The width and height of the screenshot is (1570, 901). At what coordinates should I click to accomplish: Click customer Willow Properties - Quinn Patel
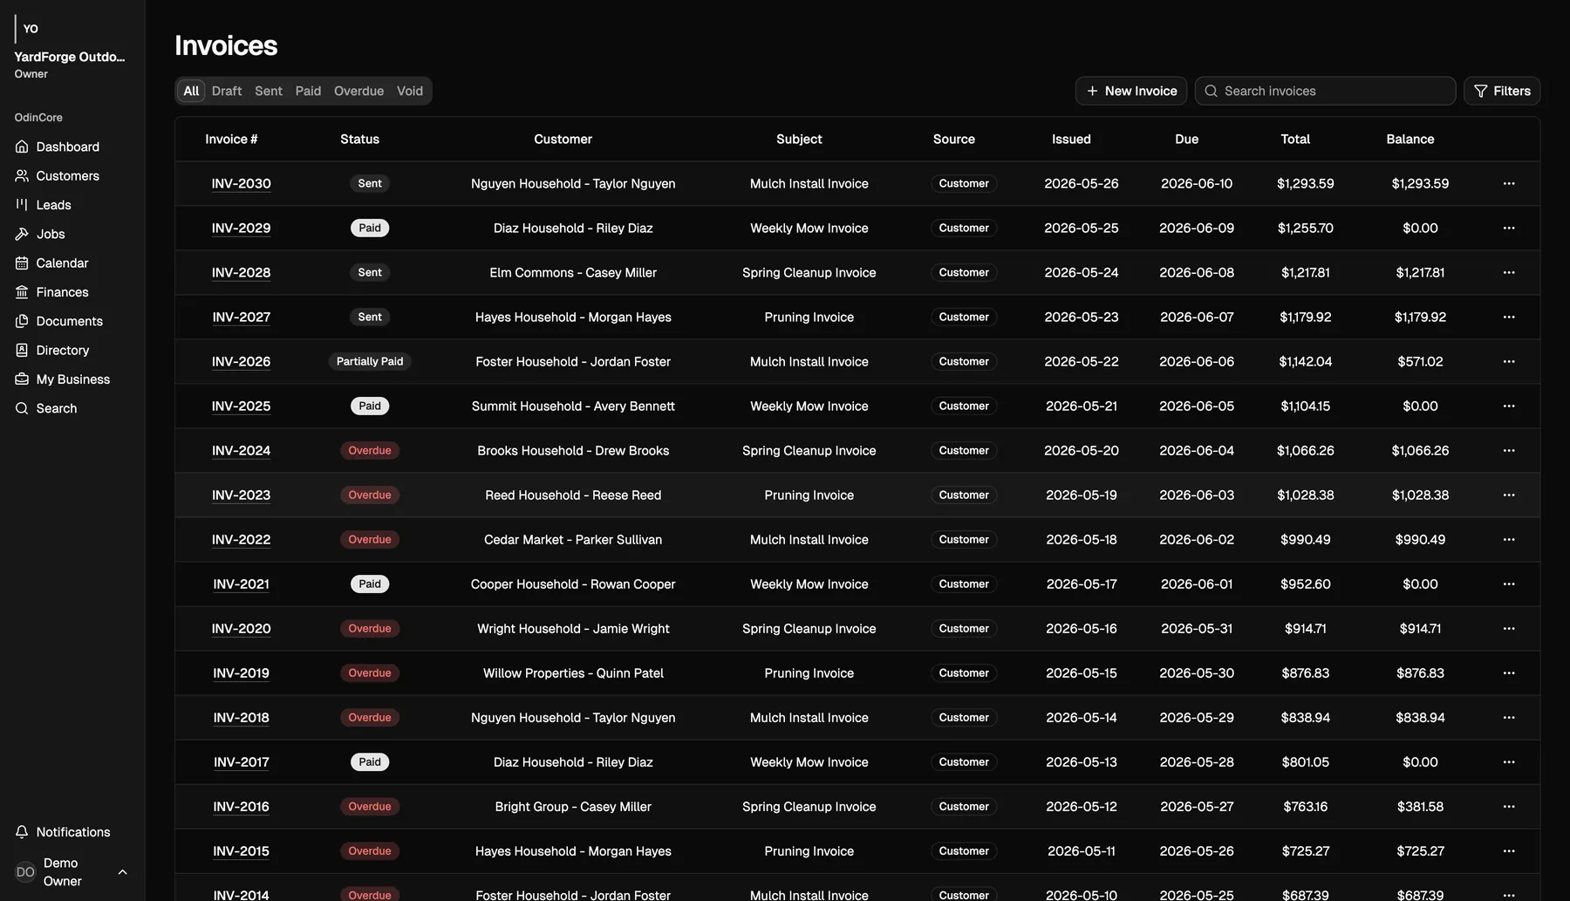pyautogui.click(x=573, y=672)
